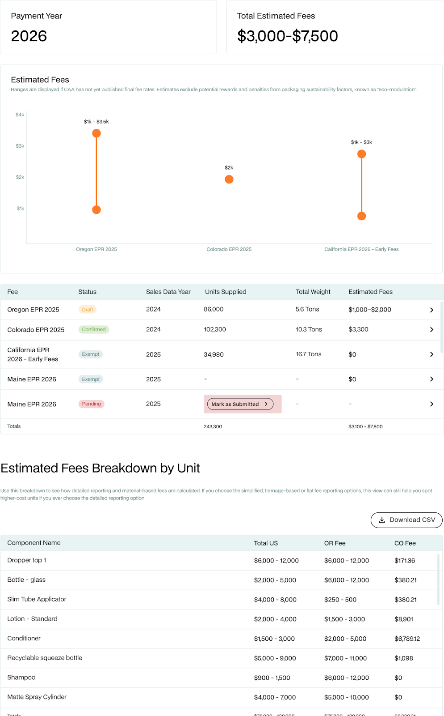444x716 pixels.
Task: Click the California chart lower data point
Action: pos(362,216)
